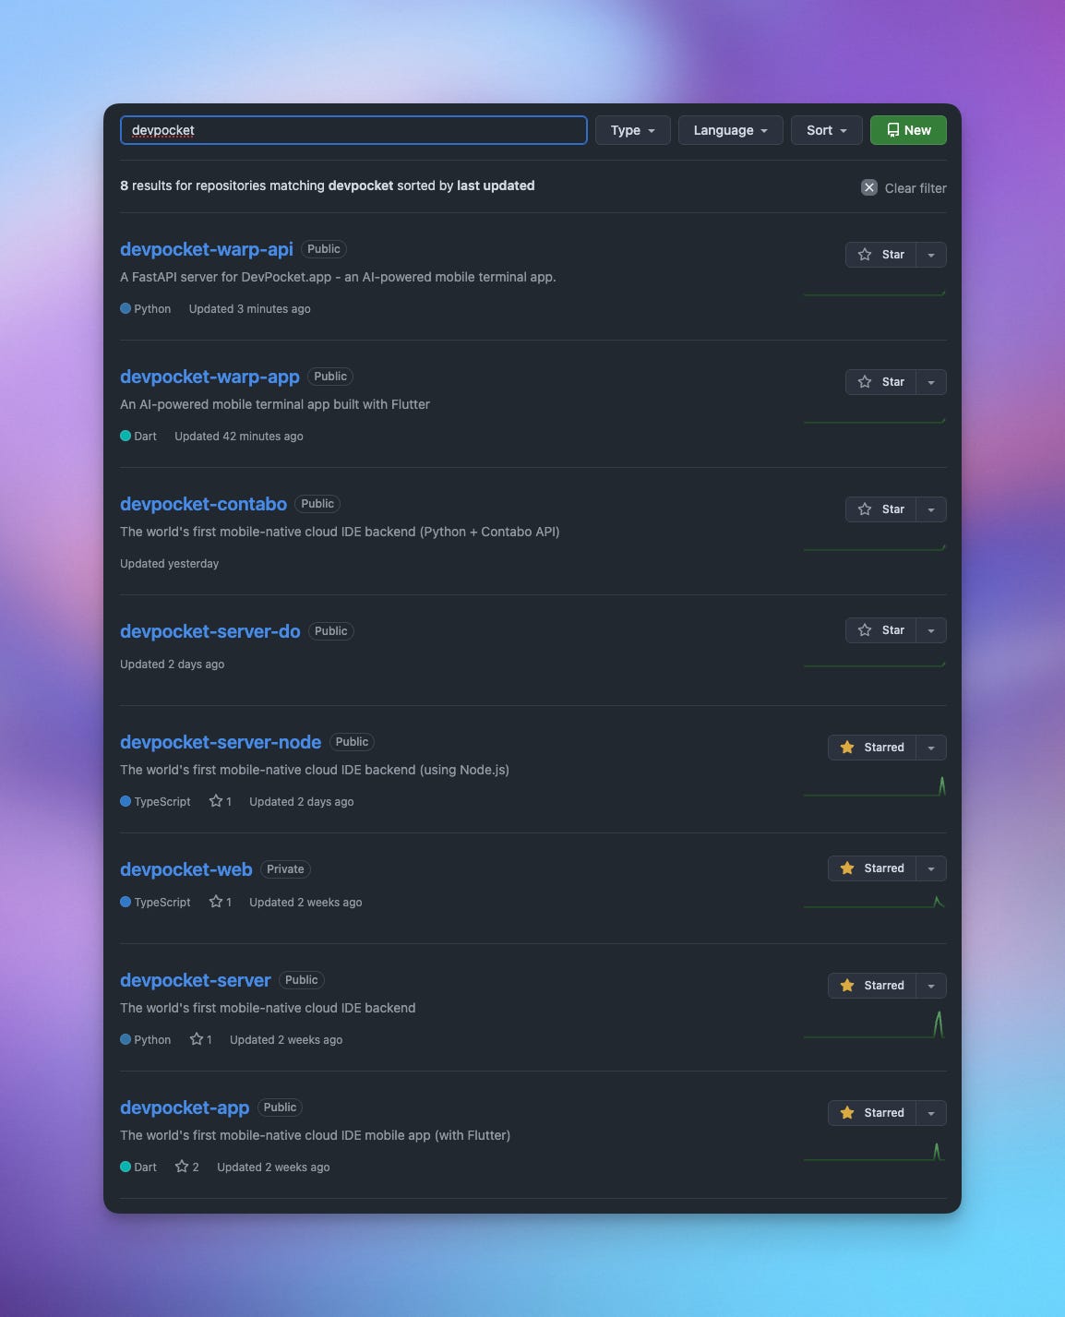
Task: Open the Language filter dropdown
Action: (x=731, y=130)
